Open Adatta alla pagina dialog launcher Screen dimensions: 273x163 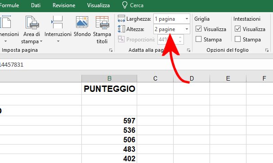click(x=188, y=50)
